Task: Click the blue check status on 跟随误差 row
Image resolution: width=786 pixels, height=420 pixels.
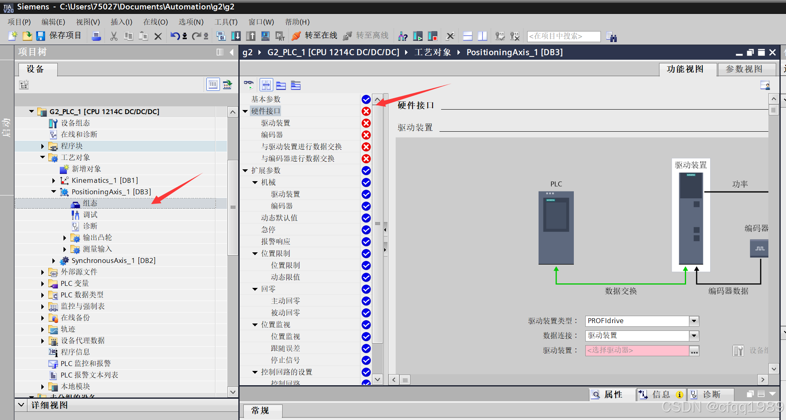Action: [366, 348]
